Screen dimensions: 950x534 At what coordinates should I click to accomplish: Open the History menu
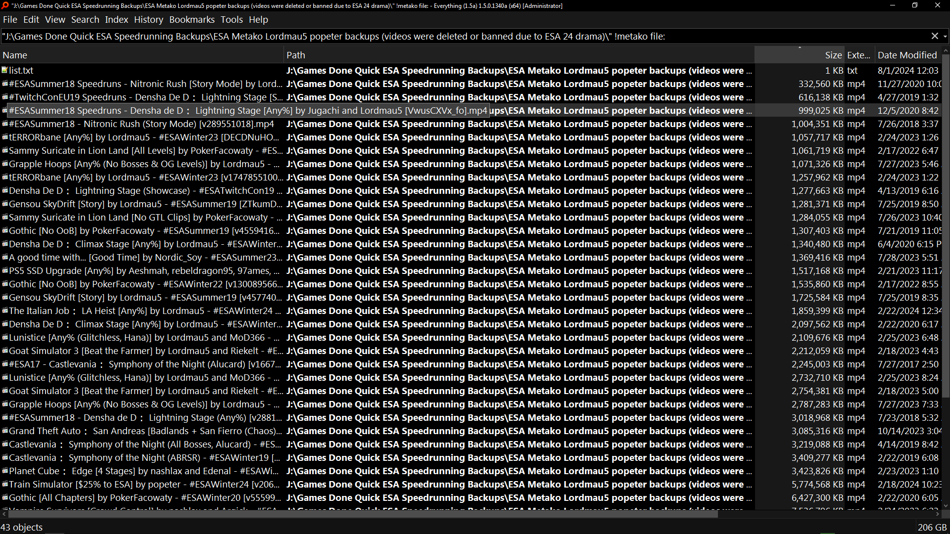coord(148,20)
